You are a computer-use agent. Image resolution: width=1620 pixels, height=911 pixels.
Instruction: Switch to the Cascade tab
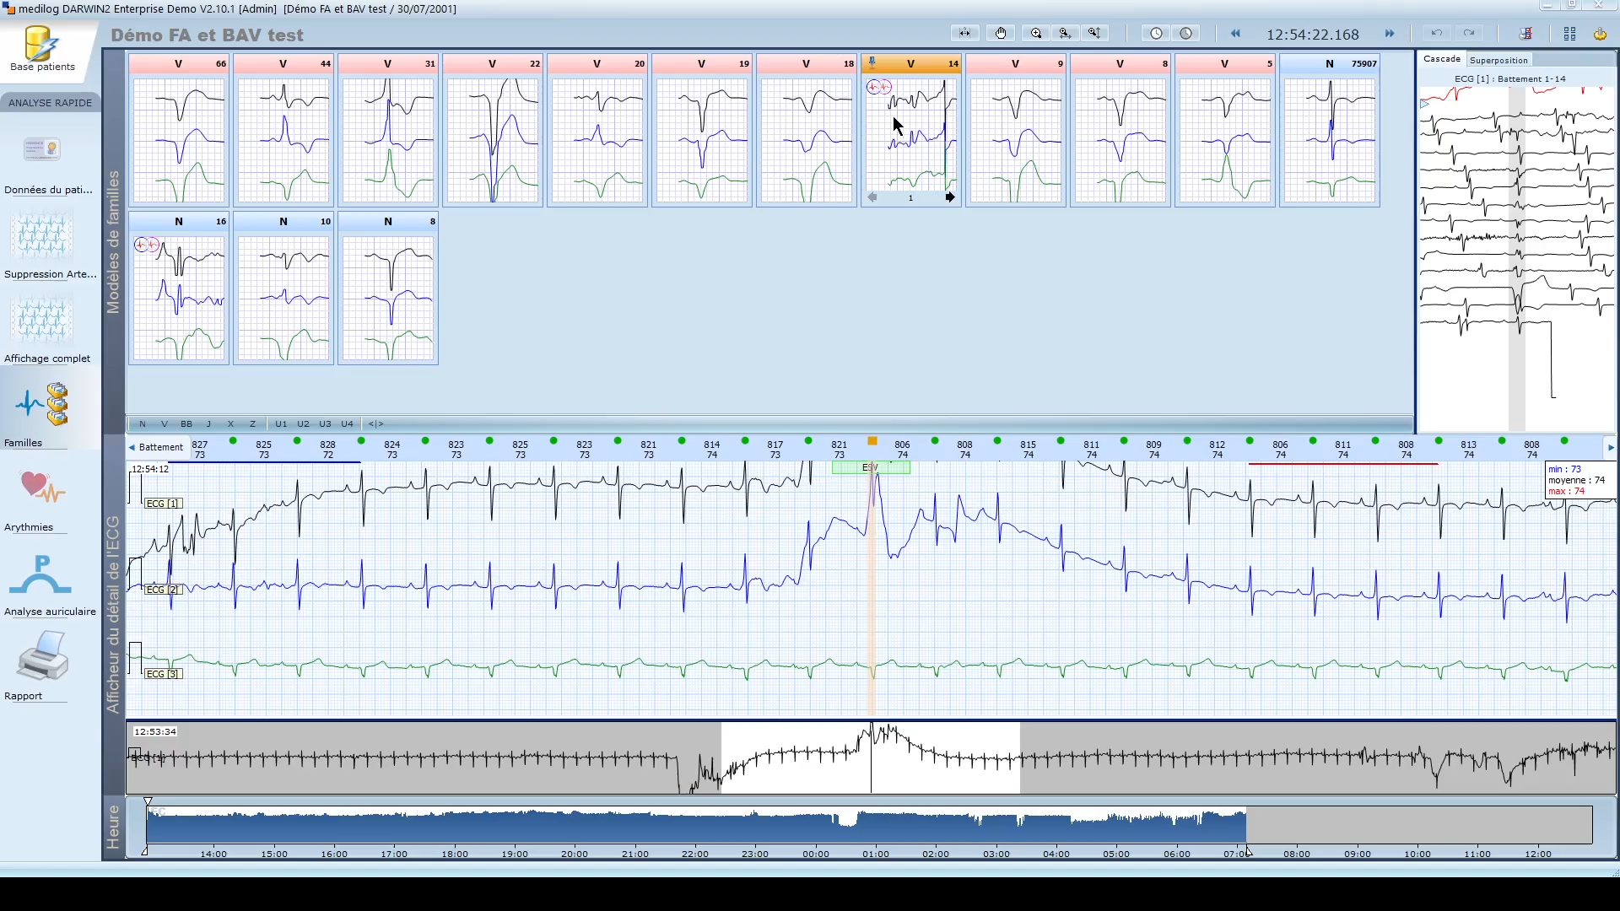click(1442, 59)
